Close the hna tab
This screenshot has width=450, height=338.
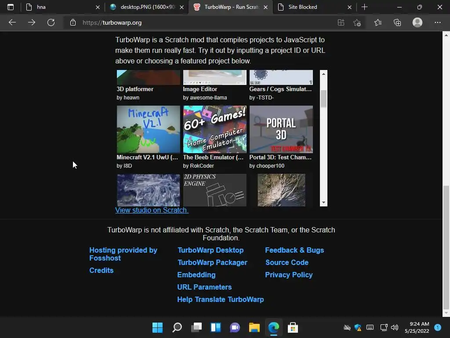click(x=98, y=7)
